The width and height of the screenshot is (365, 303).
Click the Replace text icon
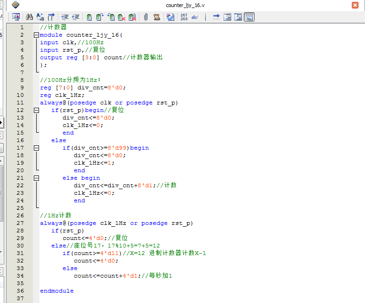tap(40, 17)
